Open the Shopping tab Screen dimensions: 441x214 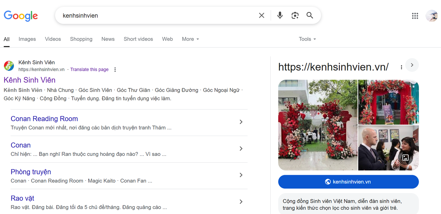[81, 39]
